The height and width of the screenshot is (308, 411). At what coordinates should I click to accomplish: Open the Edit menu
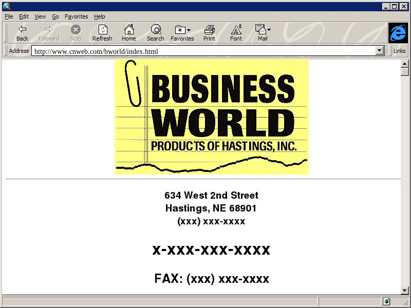click(24, 16)
